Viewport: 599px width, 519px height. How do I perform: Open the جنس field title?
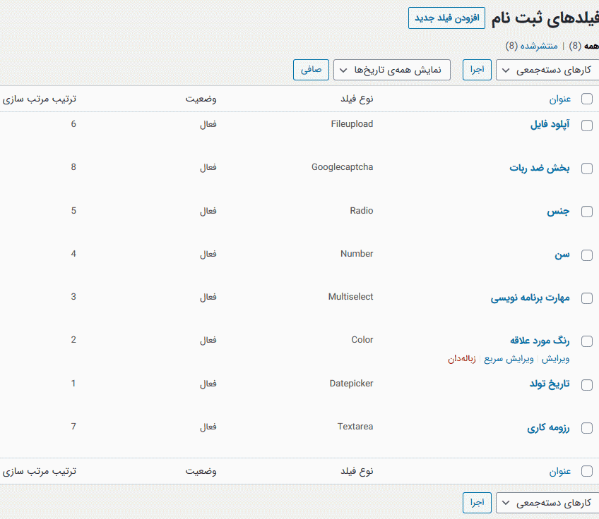(x=558, y=211)
